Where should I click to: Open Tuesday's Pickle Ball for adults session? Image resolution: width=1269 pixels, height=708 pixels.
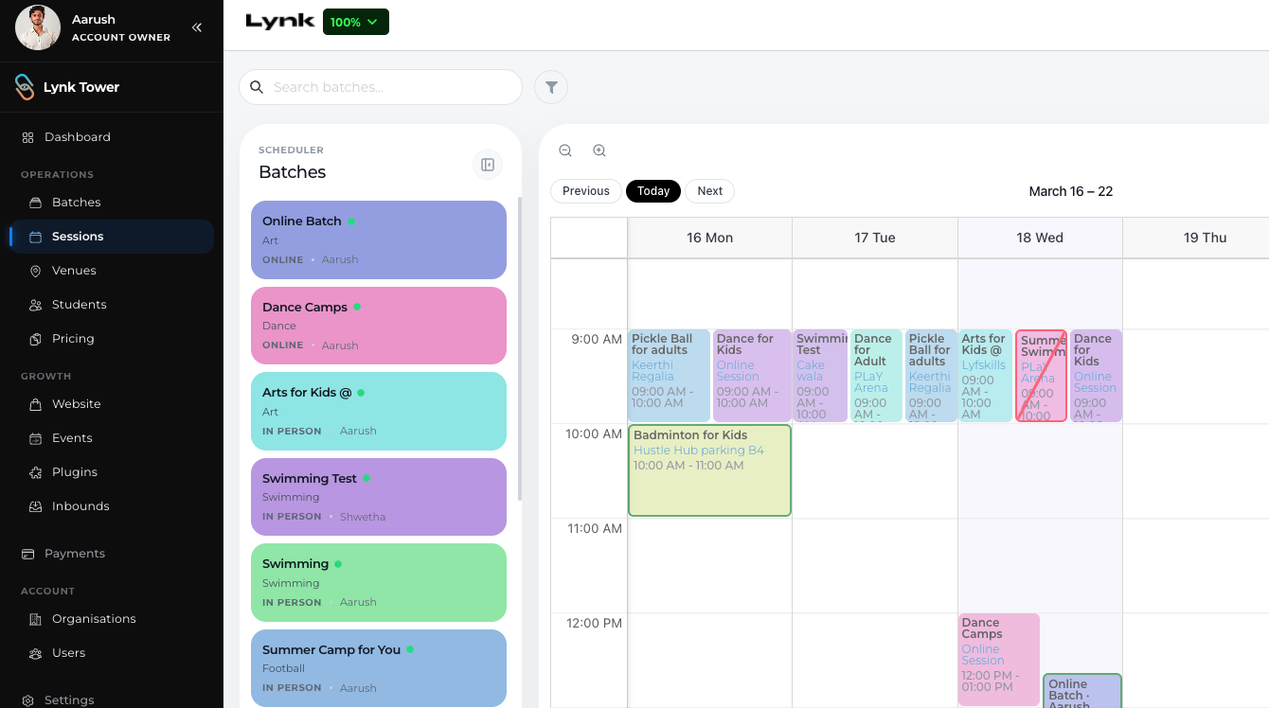(x=931, y=376)
